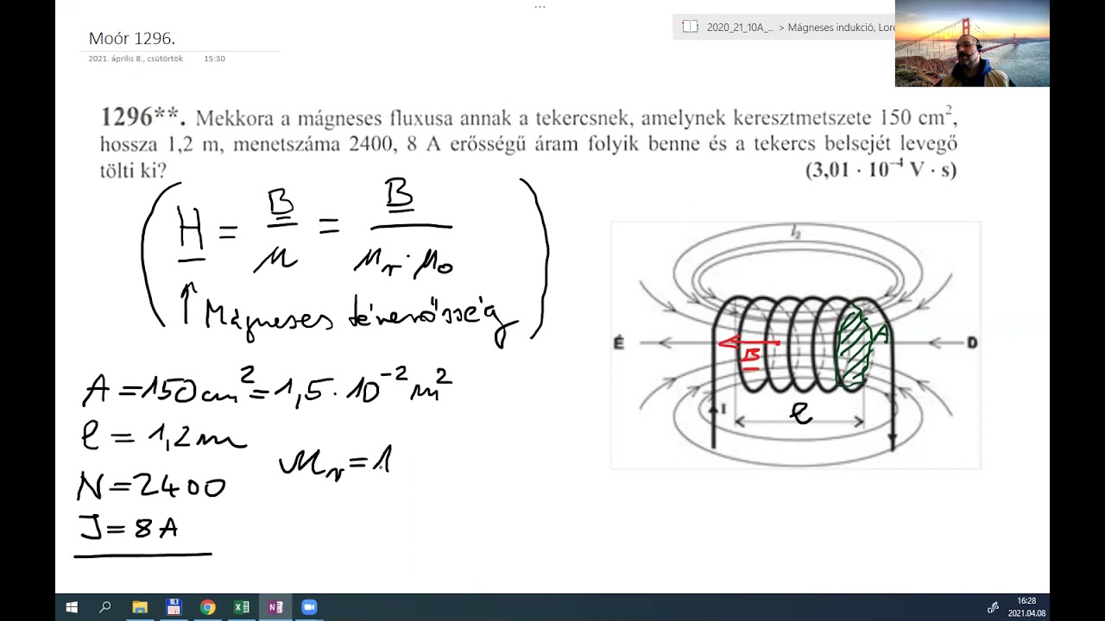
Task: Open the Zoom app on the taskbar
Action: tap(309, 607)
